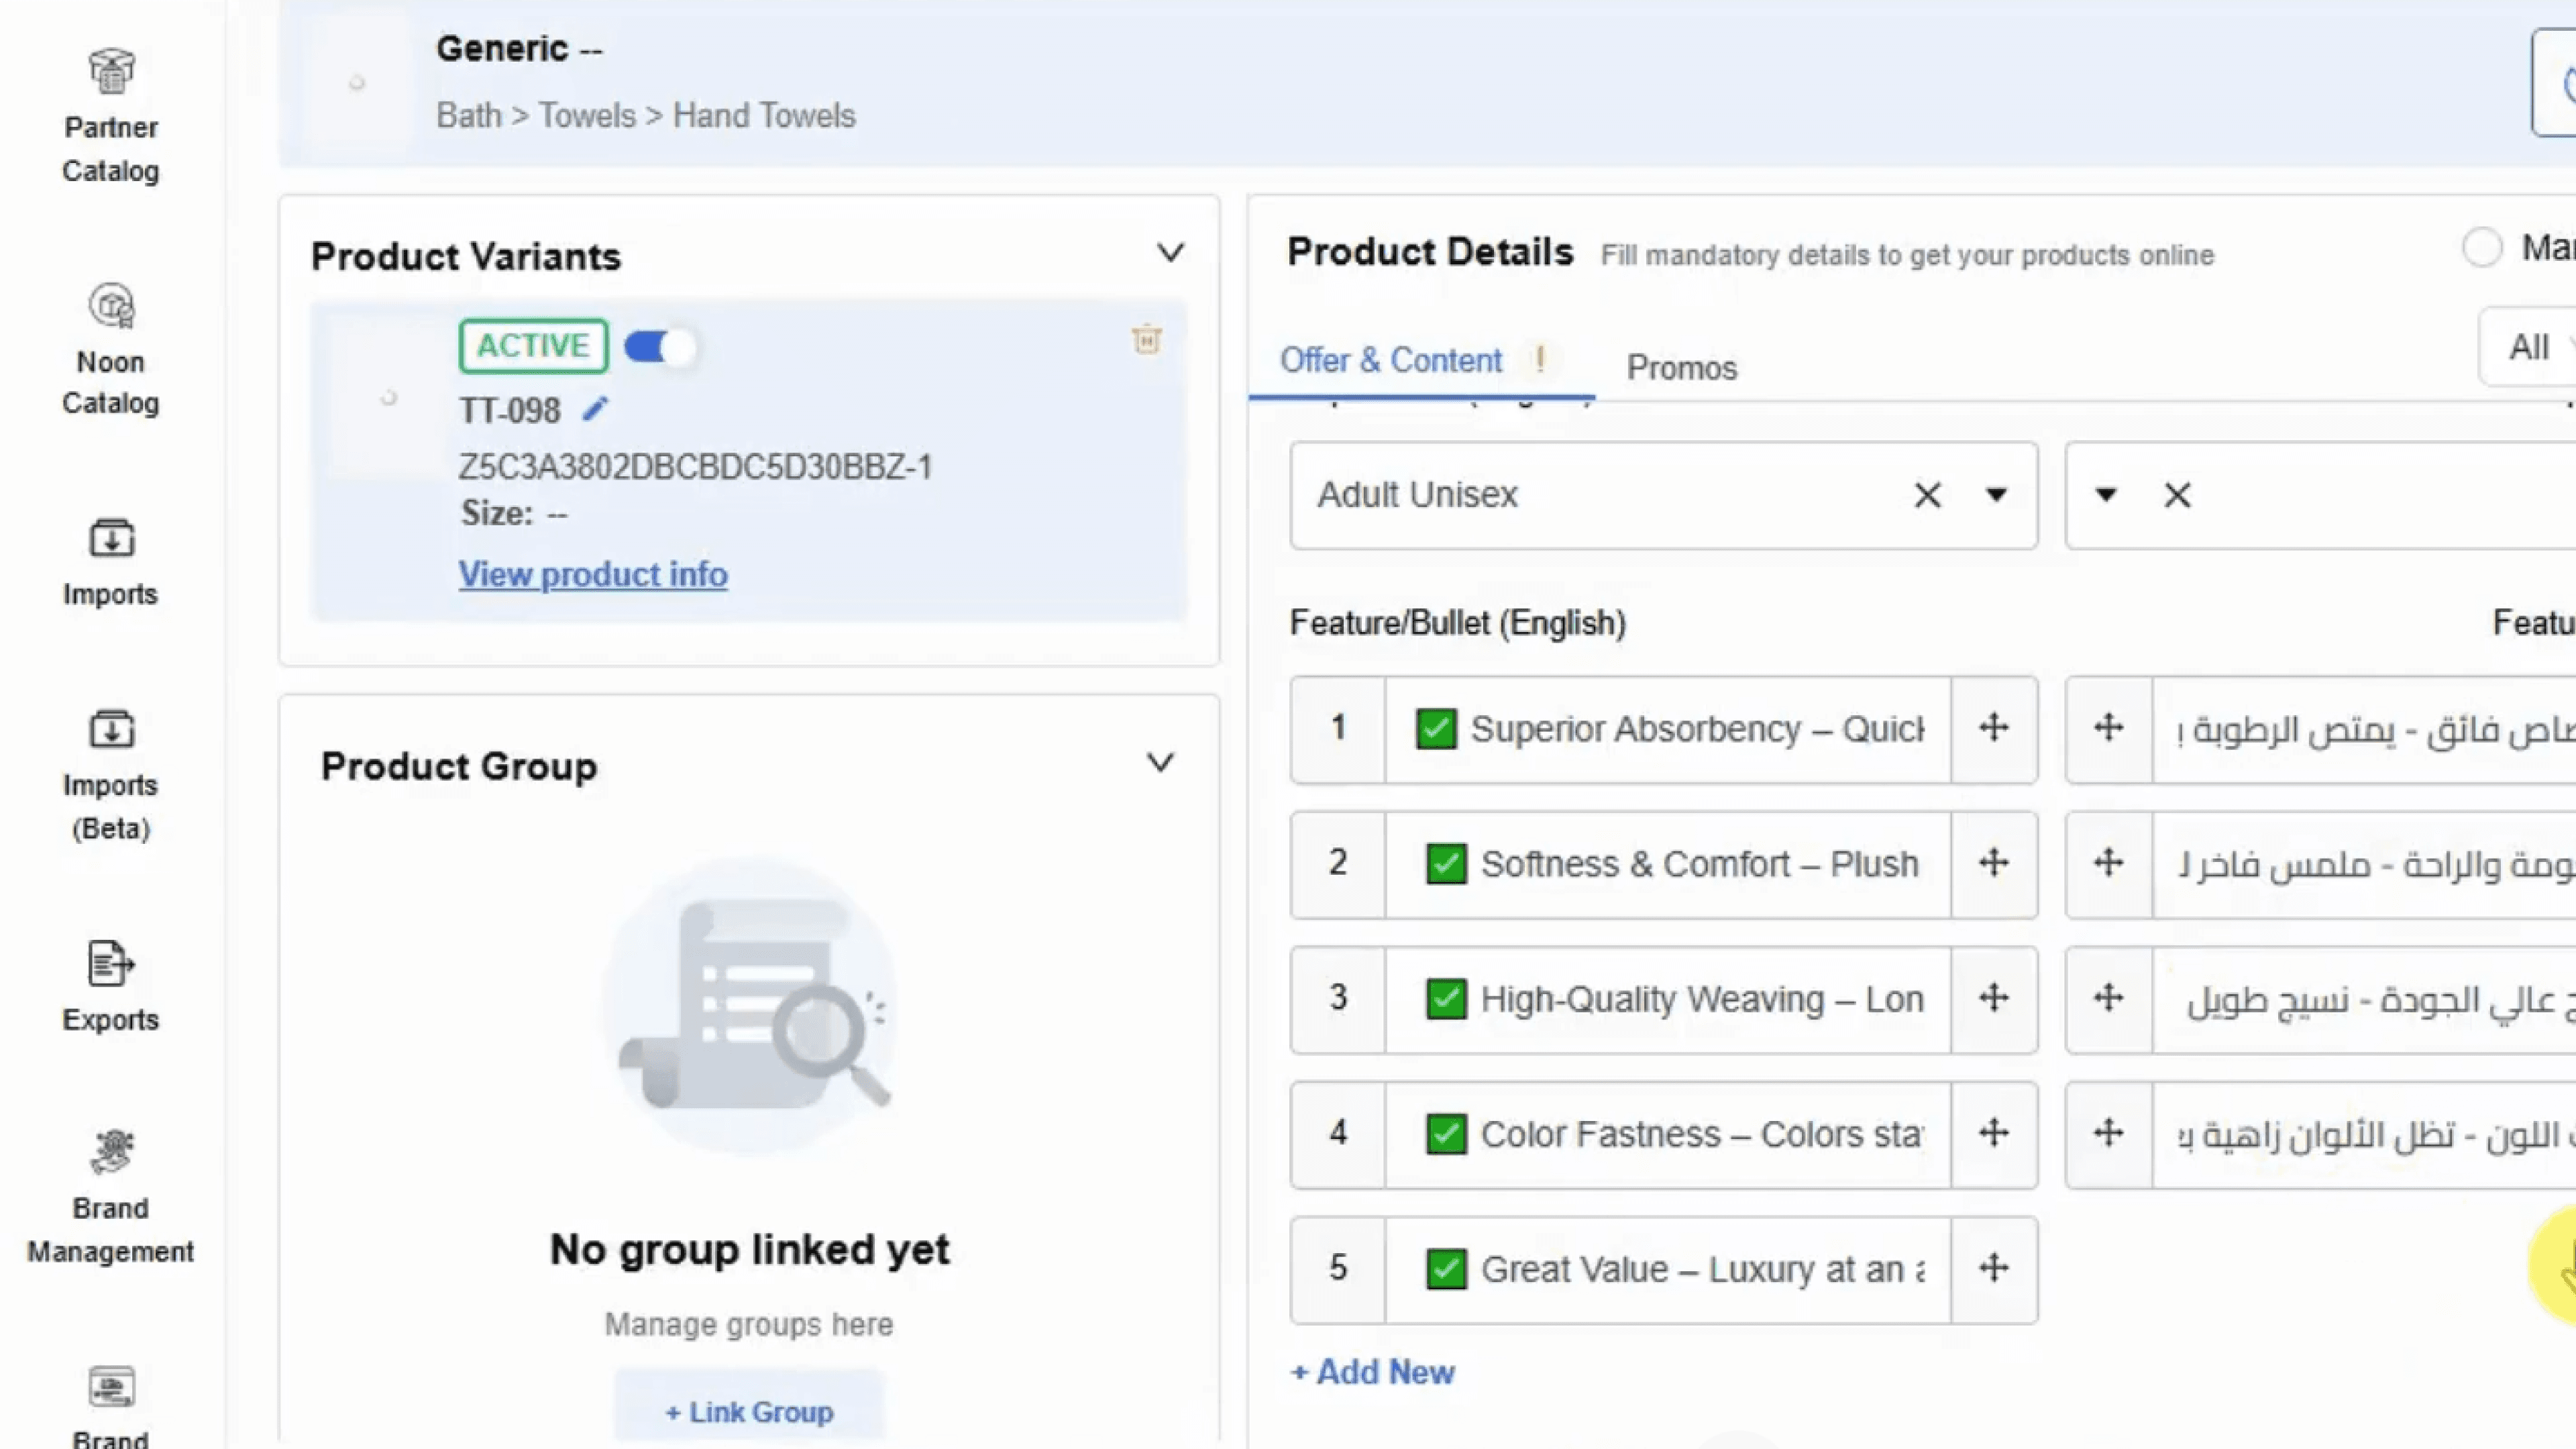Collapse the Product Variants panel

point(1170,253)
